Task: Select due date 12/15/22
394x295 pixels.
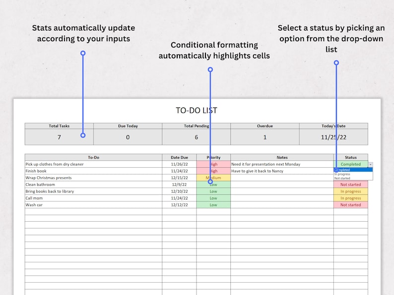Action: coord(180,178)
